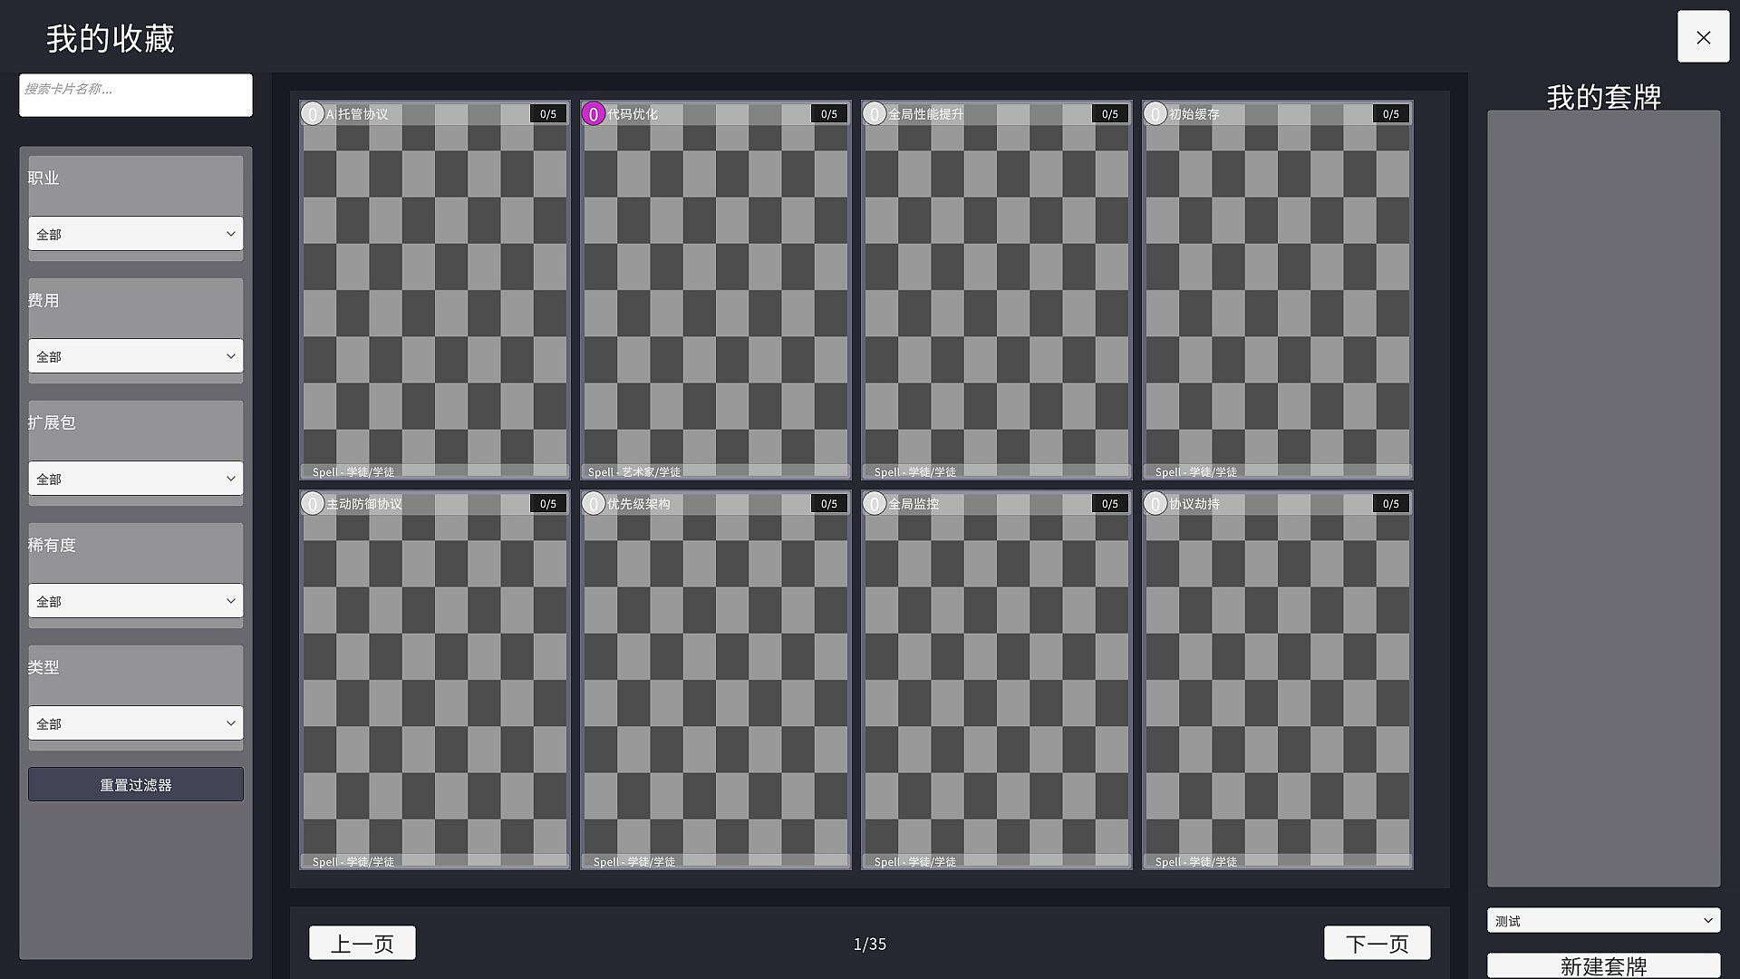Click the 0/5 counter on 优先级架构 card

click(829, 504)
